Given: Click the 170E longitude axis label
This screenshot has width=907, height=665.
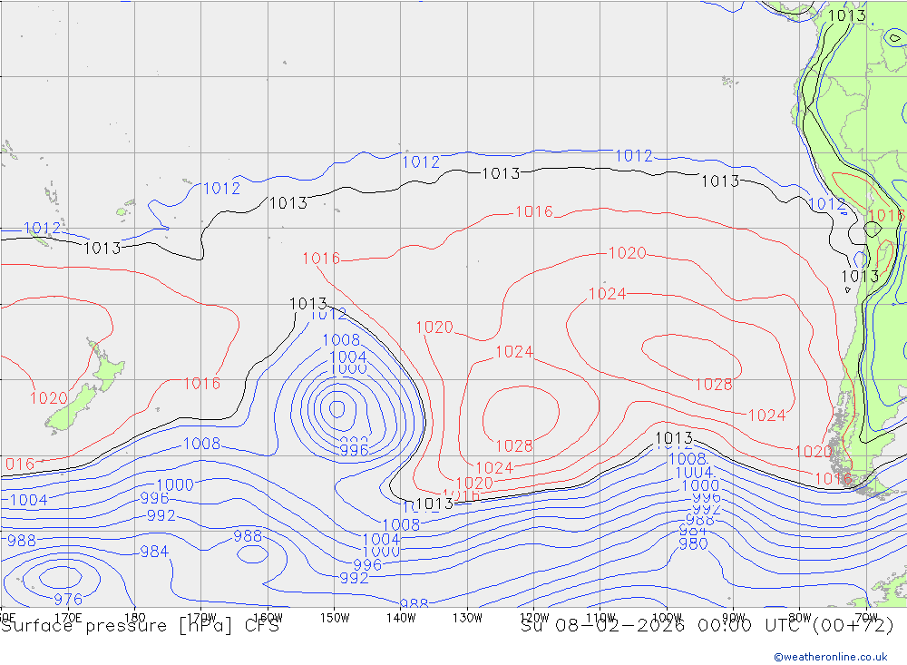Looking at the screenshot, I should click(68, 618).
